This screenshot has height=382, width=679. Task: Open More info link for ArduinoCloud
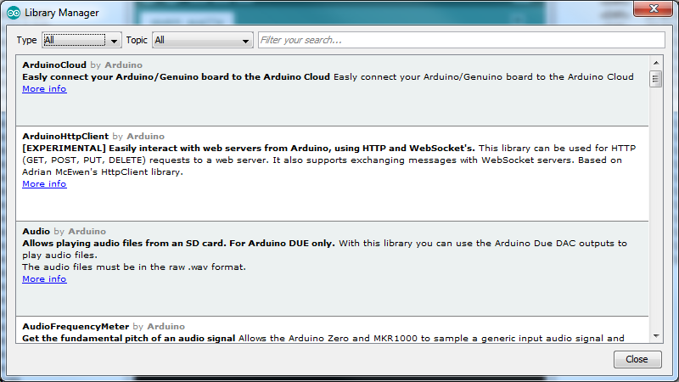(44, 89)
